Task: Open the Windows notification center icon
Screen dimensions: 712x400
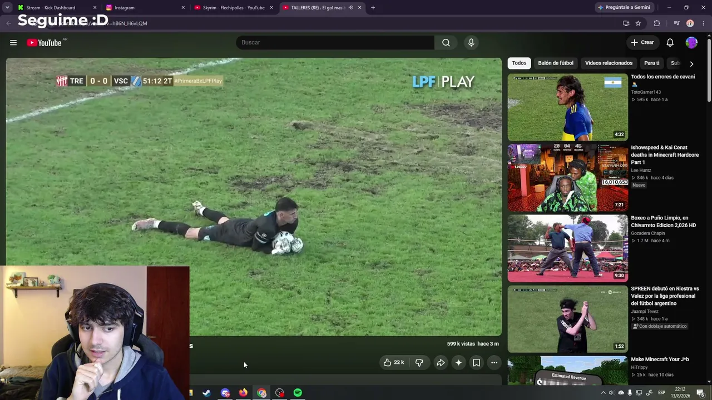Action: pos(700,393)
